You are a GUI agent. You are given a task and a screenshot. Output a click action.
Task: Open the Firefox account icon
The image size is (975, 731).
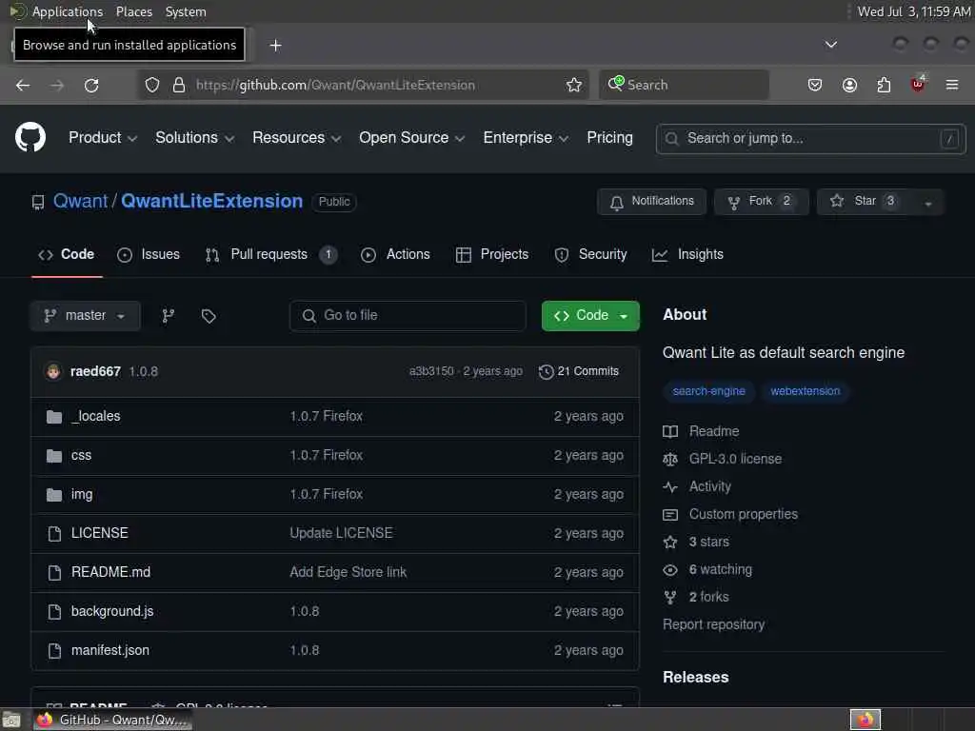tap(849, 85)
